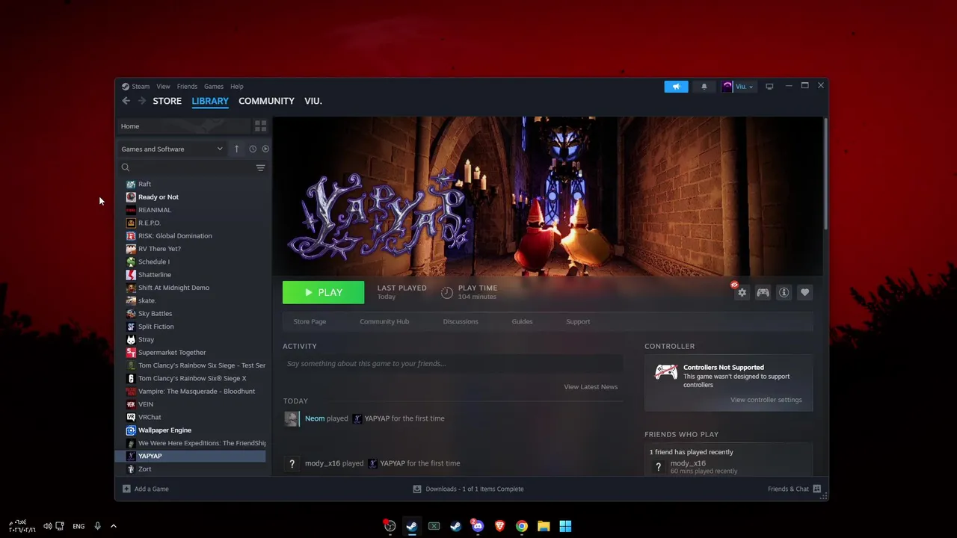Open Brave browser from the taskbar

(x=500, y=526)
